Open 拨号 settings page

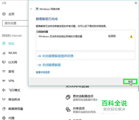pyautogui.click(x=11, y=72)
